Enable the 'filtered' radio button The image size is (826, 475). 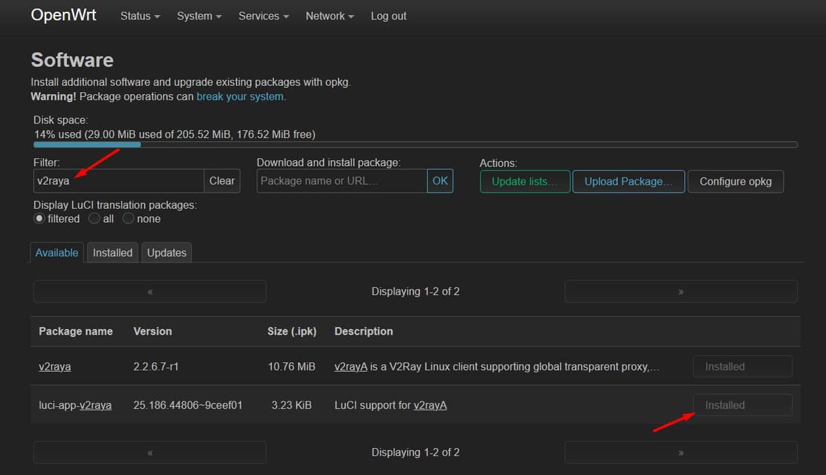pyautogui.click(x=39, y=218)
